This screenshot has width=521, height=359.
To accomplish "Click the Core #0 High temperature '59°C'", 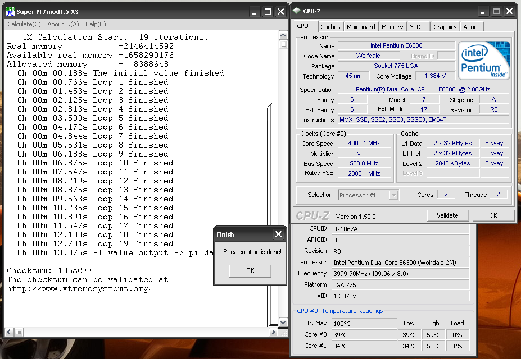I will click(x=433, y=335).
